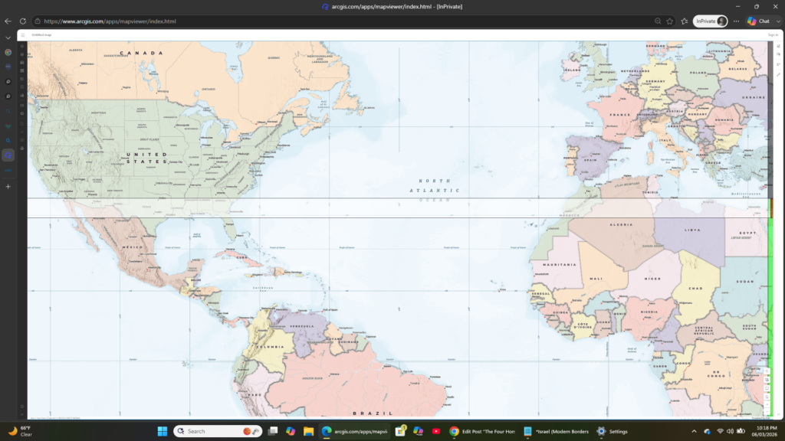Expand the left toolbar at bottom
The width and height of the screenshot is (785, 441).
click(x=22, y=414)
